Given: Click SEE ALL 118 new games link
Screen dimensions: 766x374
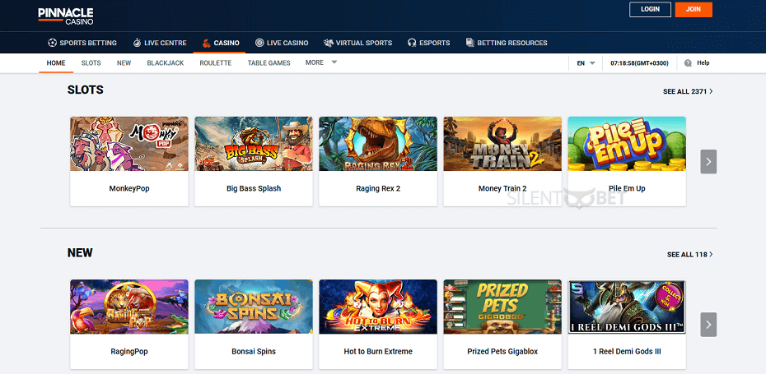Looking at the screenshot, I should (x=689, y=255).
